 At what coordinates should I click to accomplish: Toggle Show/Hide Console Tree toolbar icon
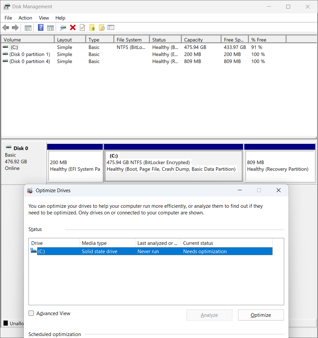pos(28,28)
